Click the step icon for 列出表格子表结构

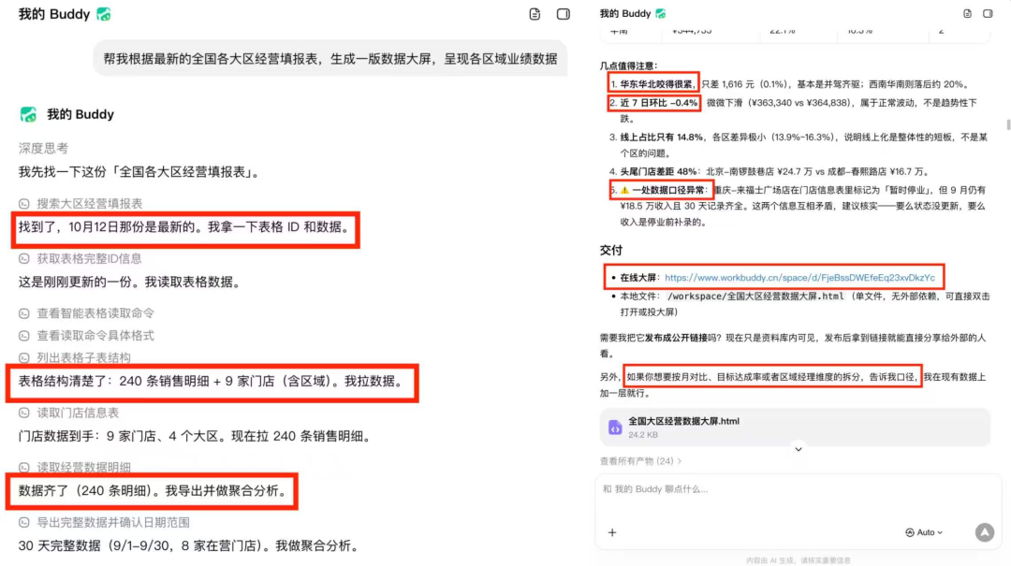[x=23, y=357]
